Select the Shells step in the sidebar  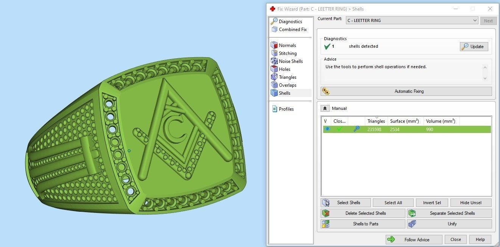point(285,93)
